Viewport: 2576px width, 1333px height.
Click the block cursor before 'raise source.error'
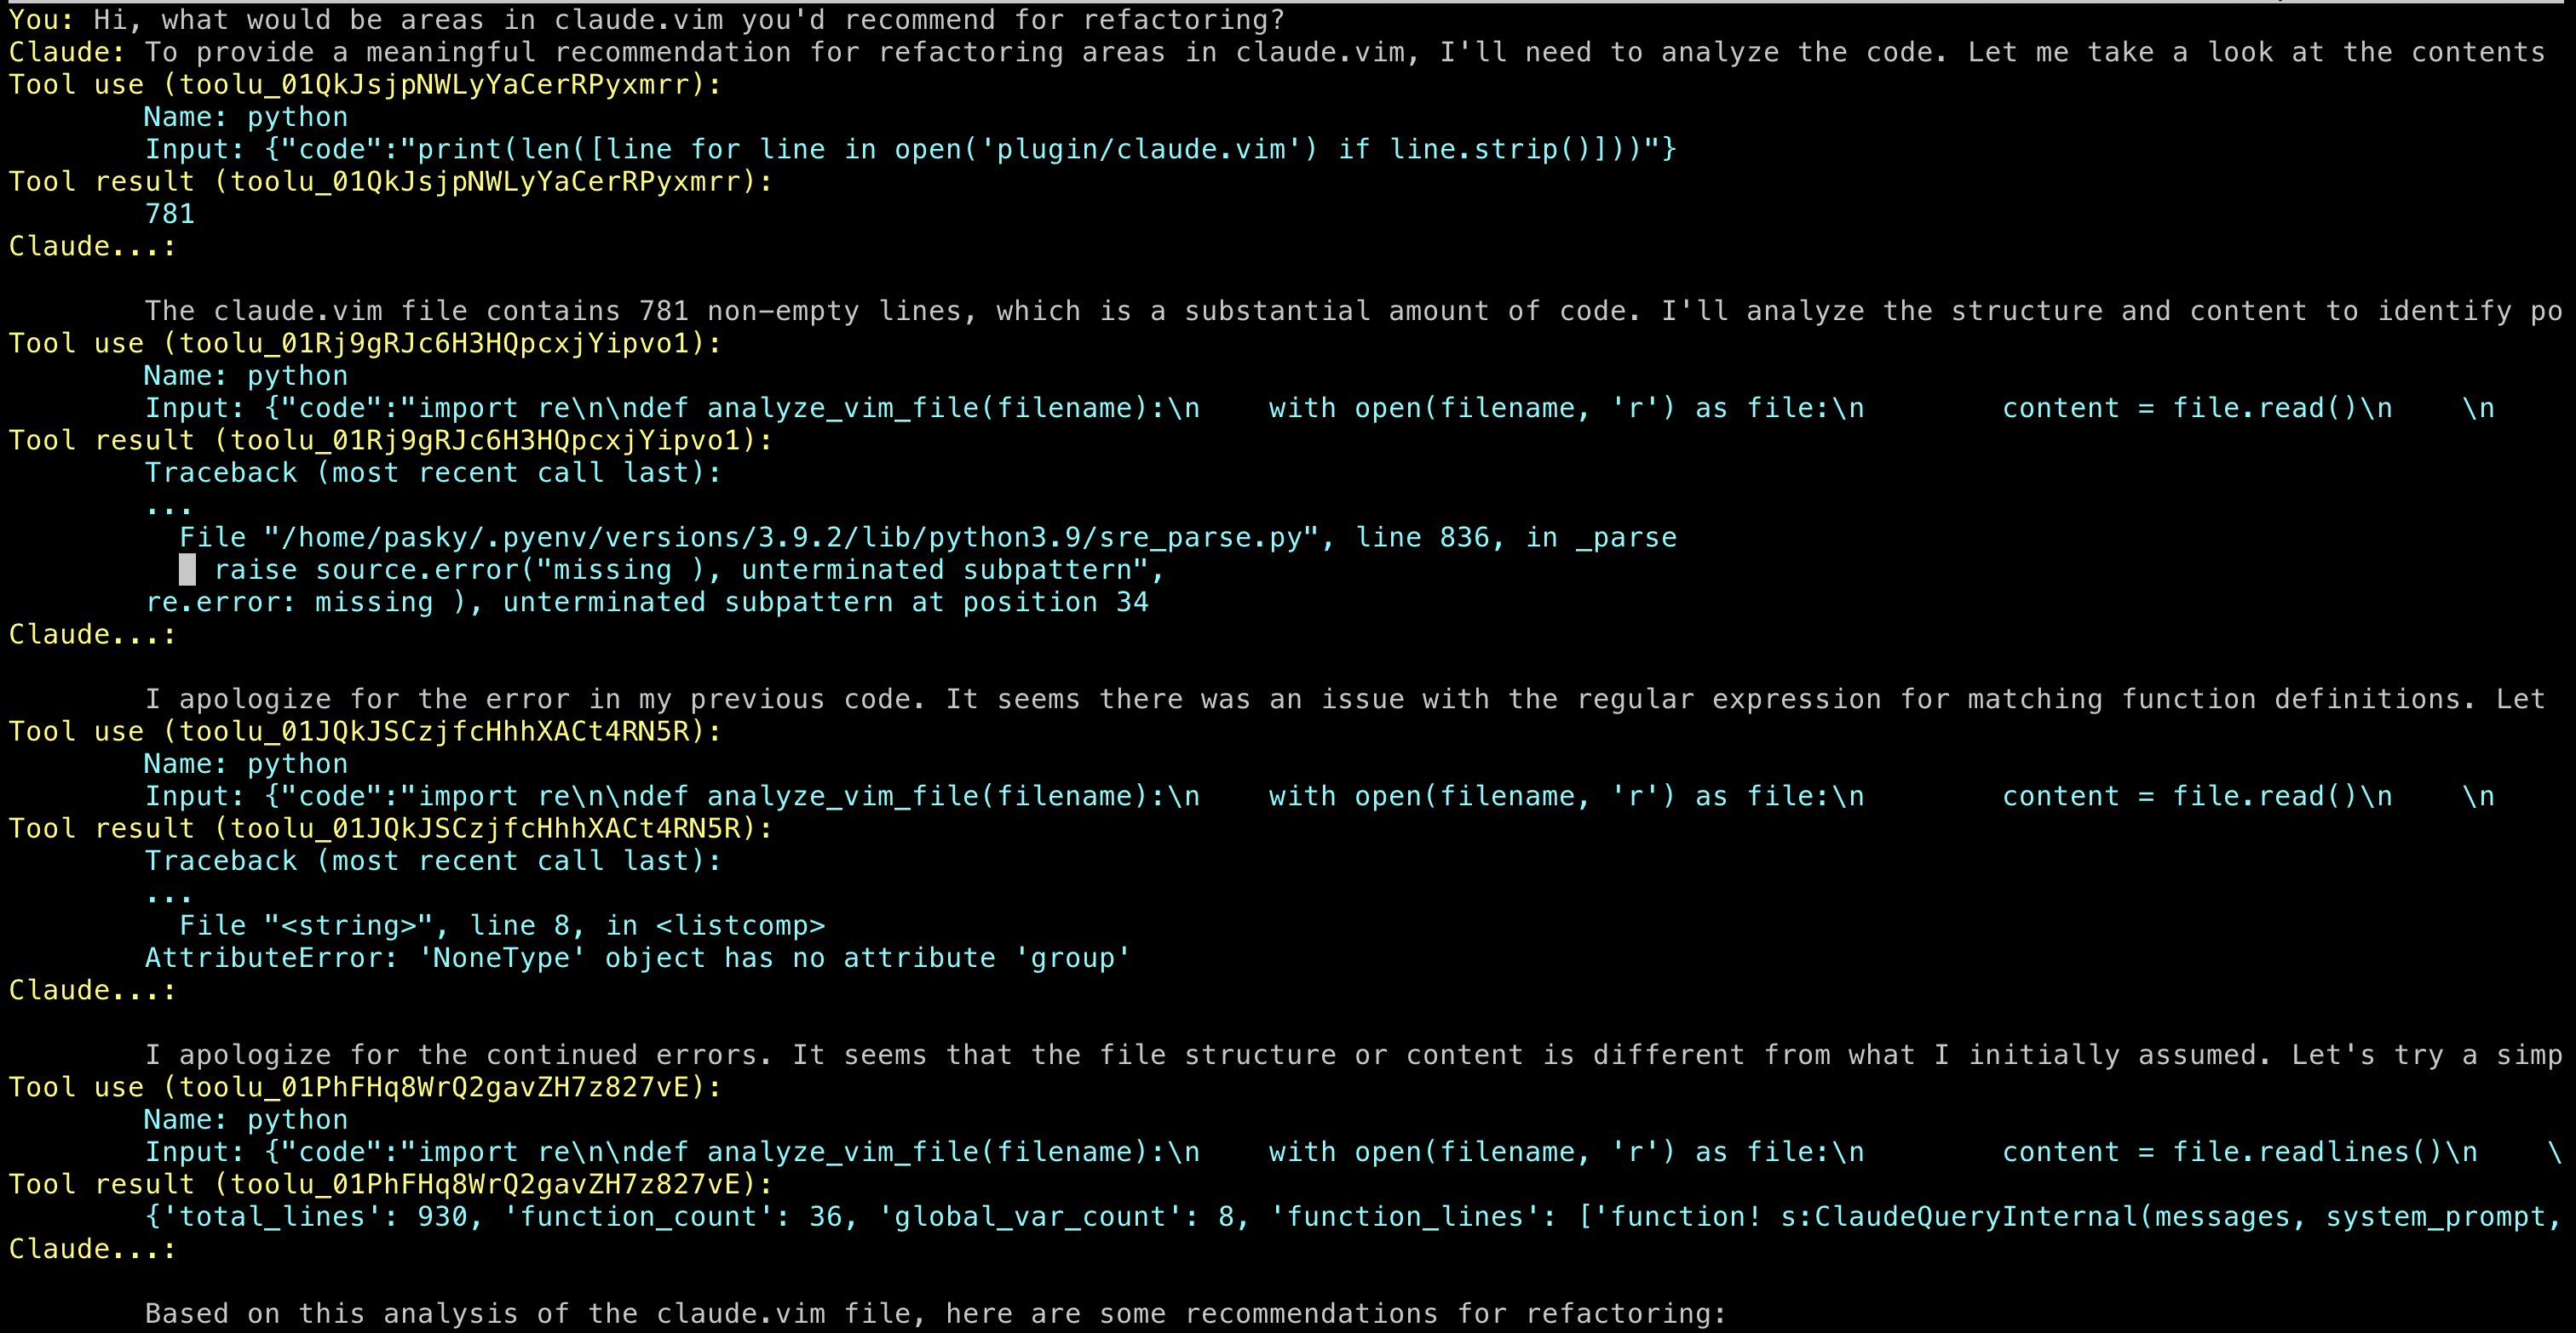187,570
